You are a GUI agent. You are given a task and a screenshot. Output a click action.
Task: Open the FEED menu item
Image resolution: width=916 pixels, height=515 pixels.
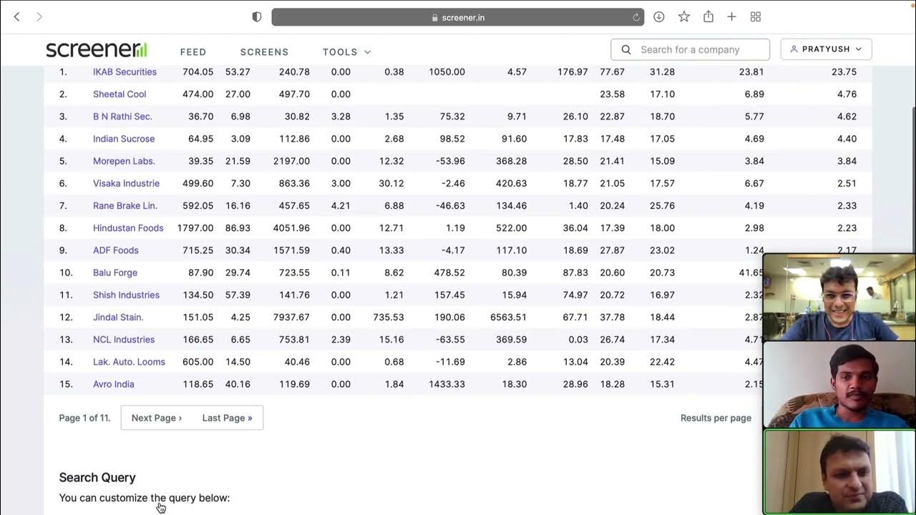click(193, 51)
